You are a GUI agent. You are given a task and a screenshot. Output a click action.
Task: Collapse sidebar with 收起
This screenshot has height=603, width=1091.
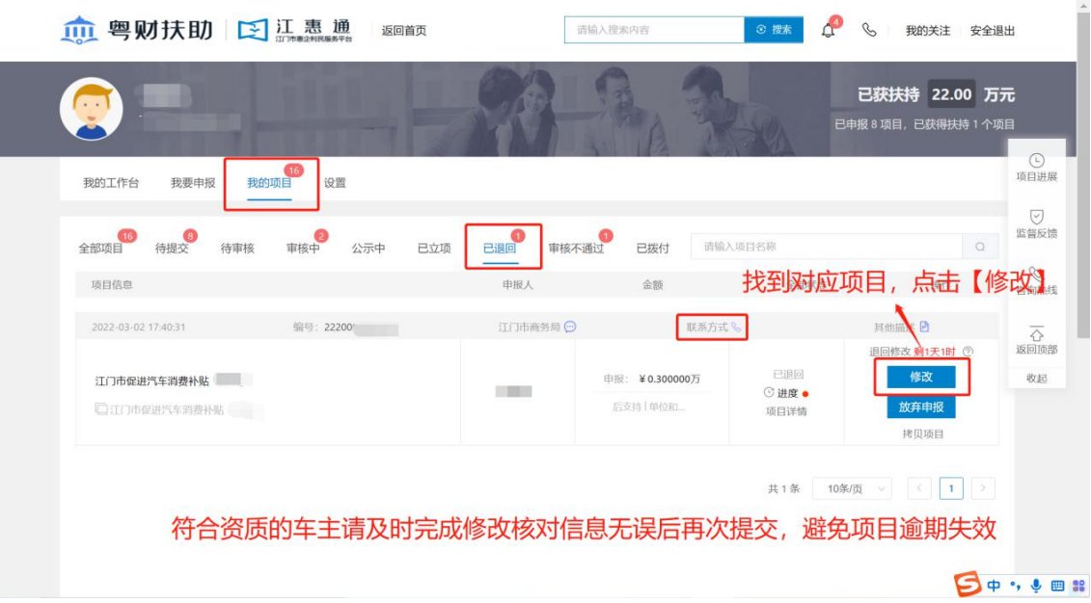pos(1036,379)
